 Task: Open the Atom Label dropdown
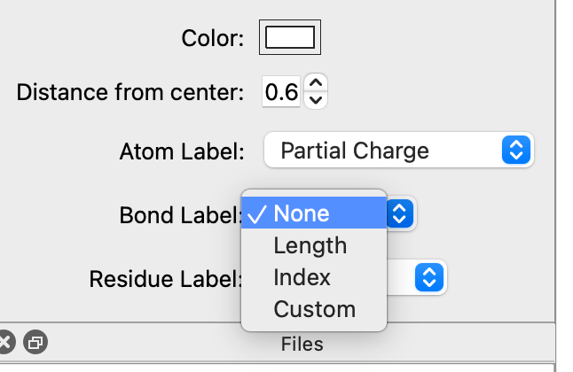(397, 151)
